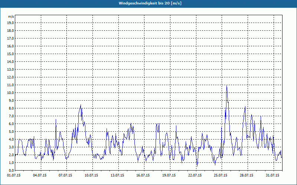Select the 19,0 y-axis label
297x185 pixels.
10,23
